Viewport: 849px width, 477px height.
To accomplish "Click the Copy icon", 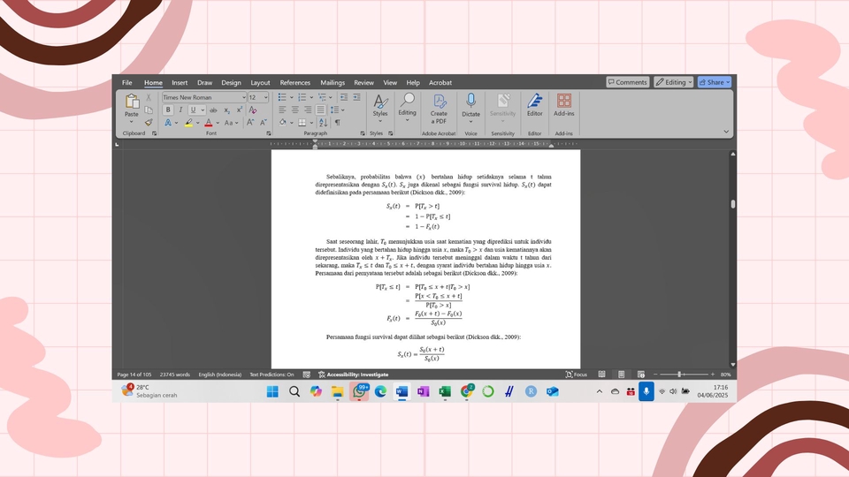I will pyautogui.click(x=149, y=110).
